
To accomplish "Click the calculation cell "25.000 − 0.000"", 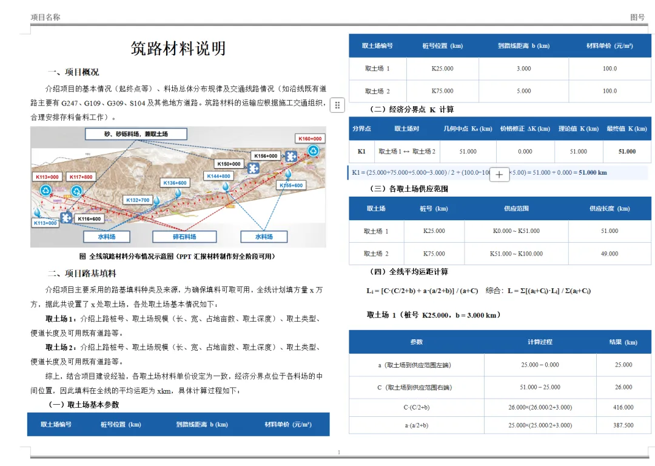I will [x=540, y=365].
